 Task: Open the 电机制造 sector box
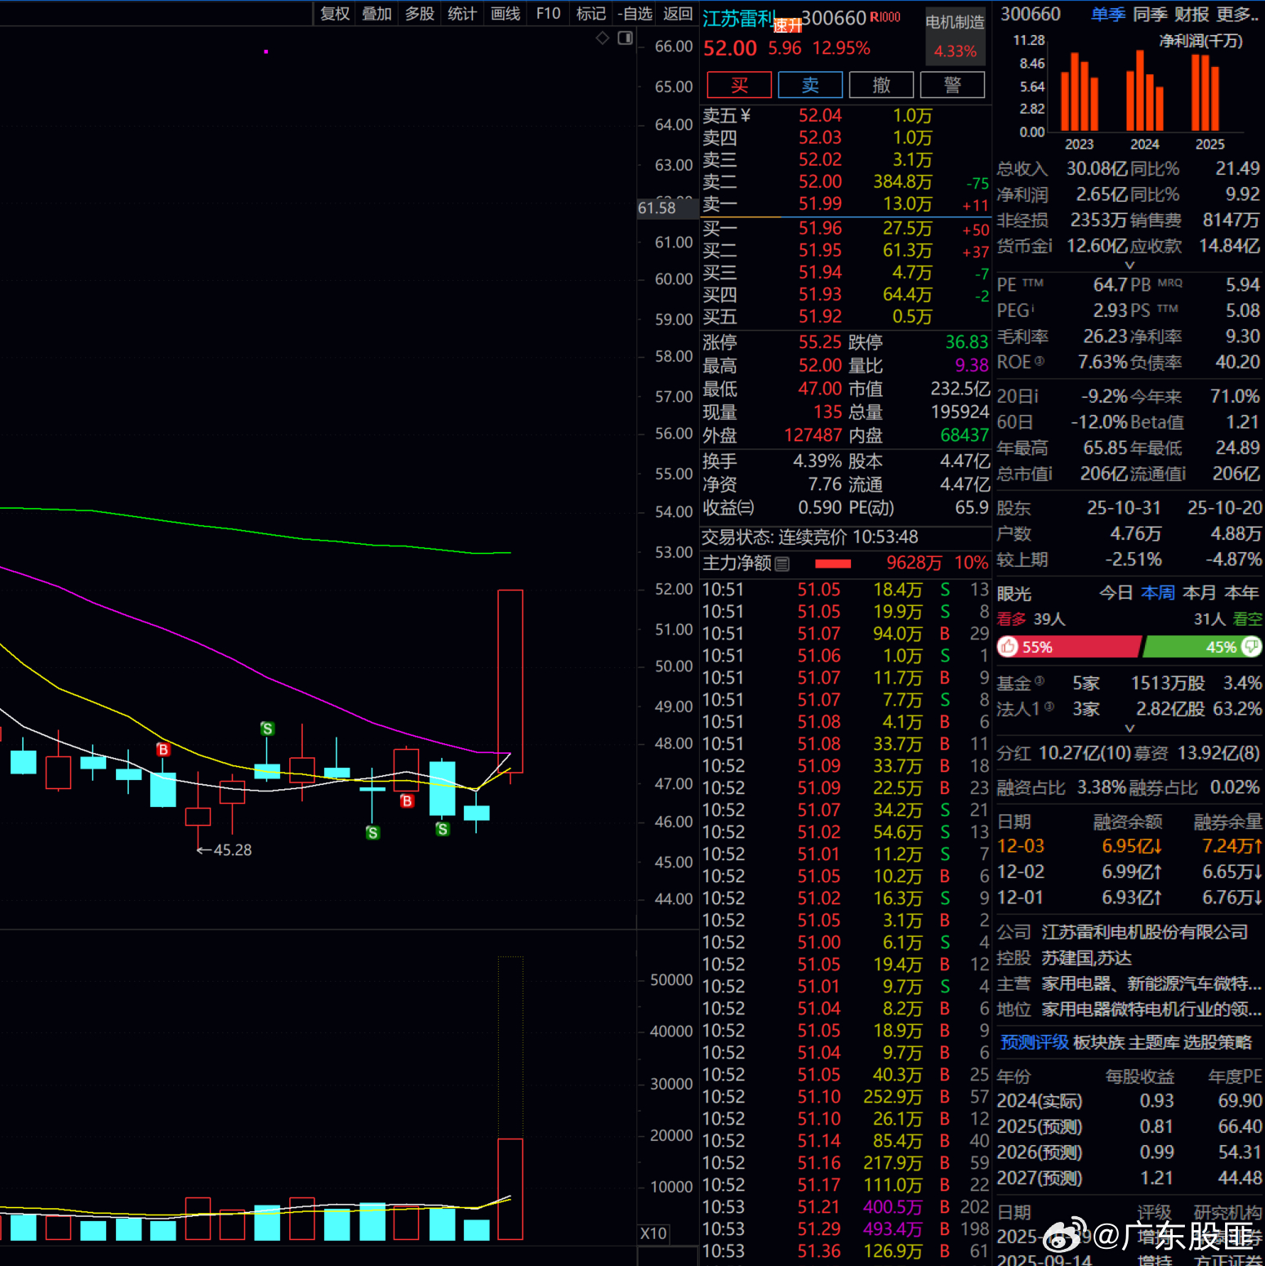coord(955,37)
